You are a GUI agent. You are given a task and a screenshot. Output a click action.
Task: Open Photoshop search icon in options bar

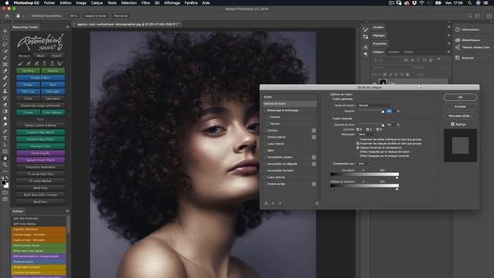470,15
